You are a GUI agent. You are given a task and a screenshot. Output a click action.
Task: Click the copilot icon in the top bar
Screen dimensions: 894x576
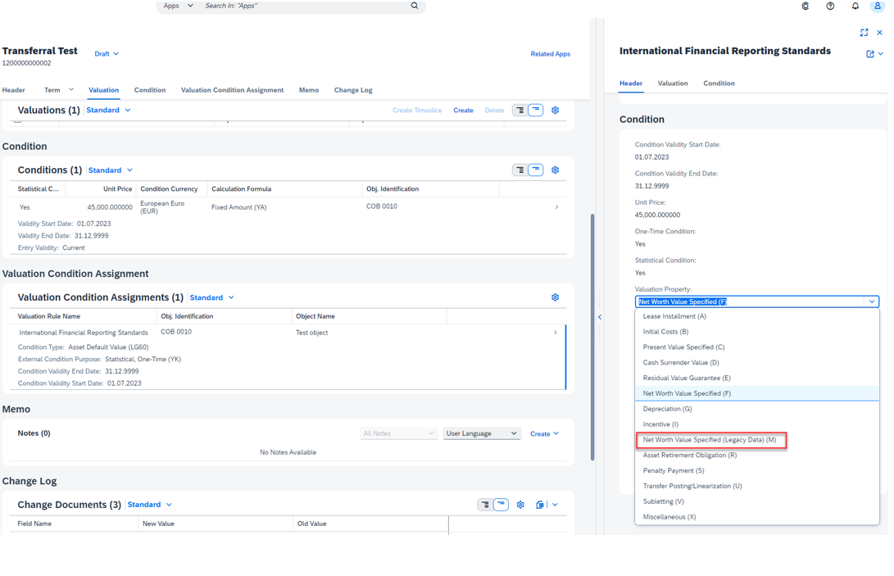[x=805, y=6]
